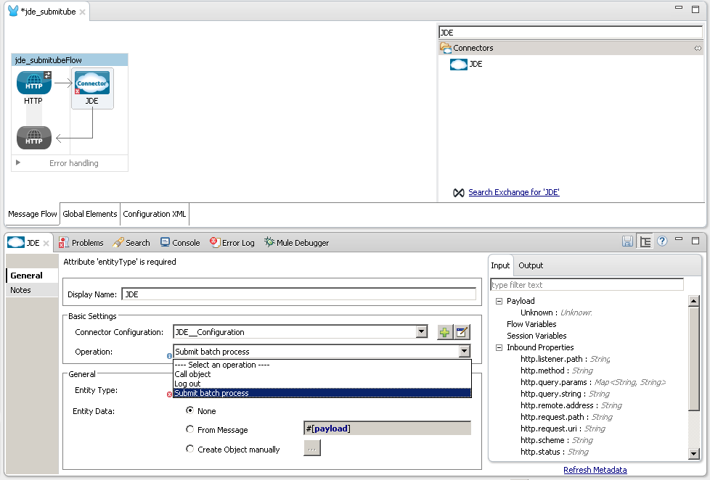Close the jde_submitube editor tab

pos(83,12)
